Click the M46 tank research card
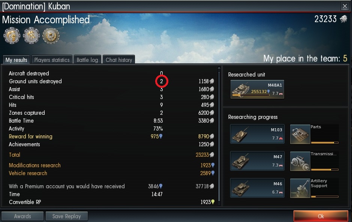Screen dimensions: 352x222 point(257,188)
